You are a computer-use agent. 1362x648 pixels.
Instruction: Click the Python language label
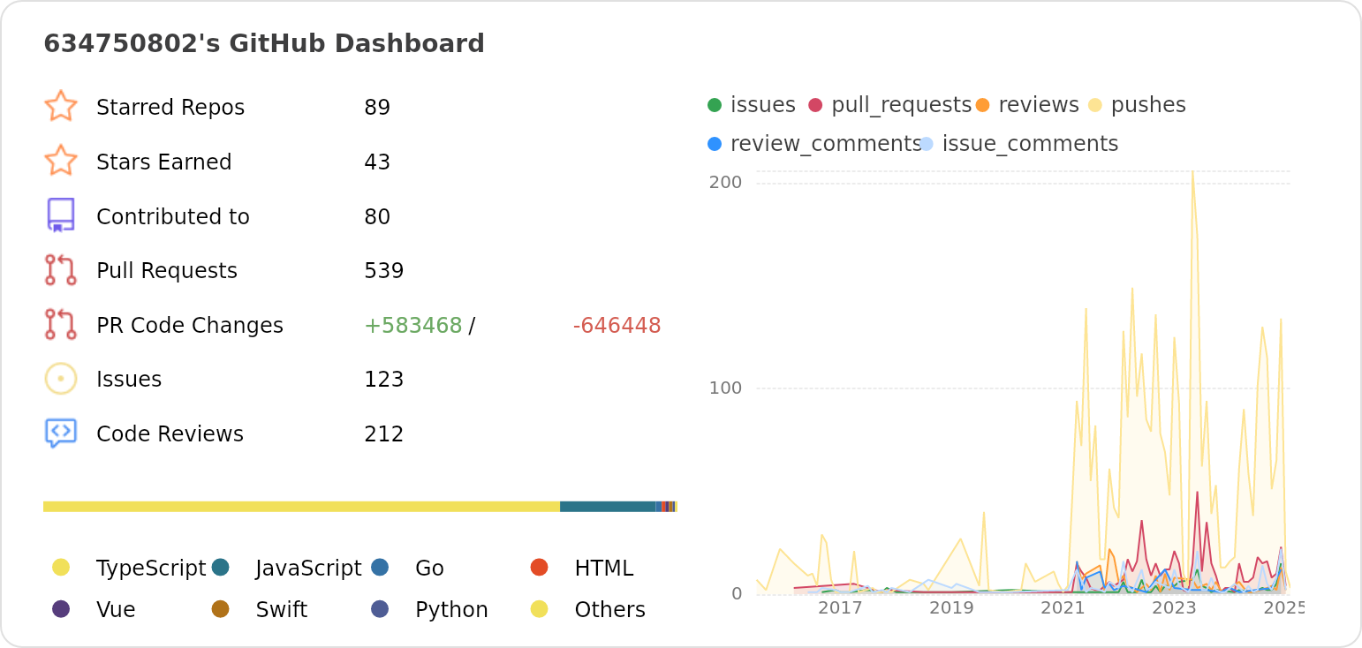[451, 610]
